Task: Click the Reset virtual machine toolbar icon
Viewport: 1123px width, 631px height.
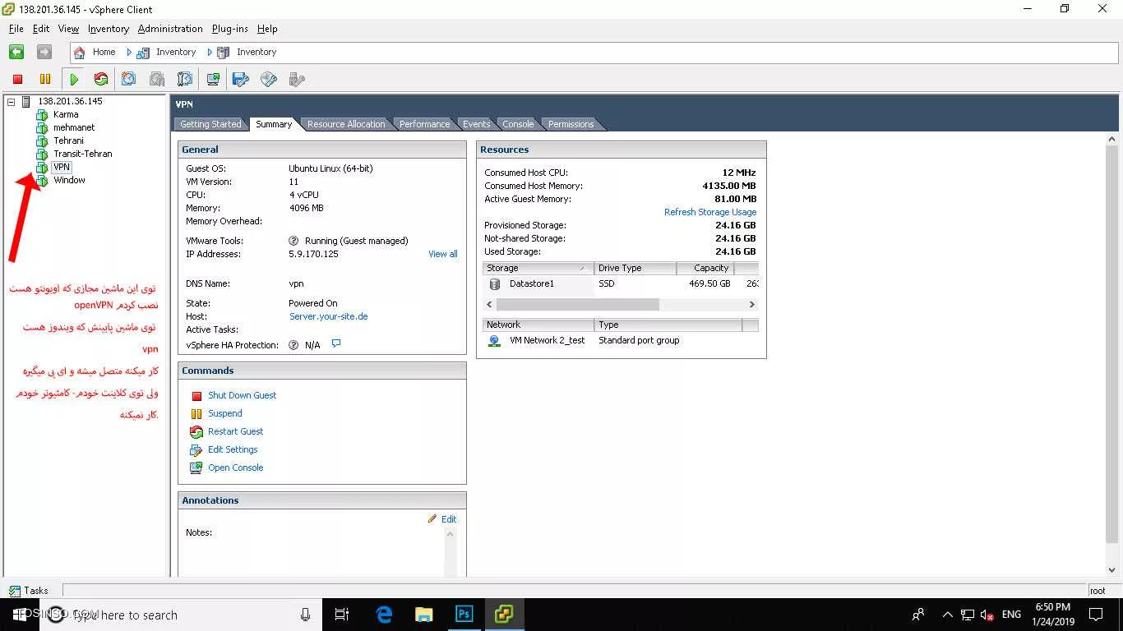Action: (x=101, y=79)
